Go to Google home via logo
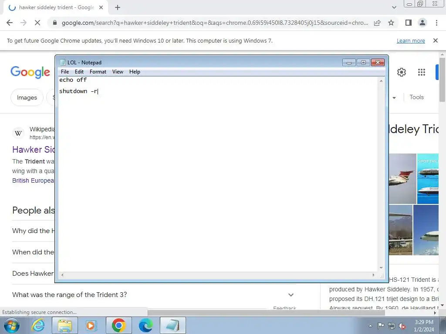This screenshot has height=334, width=446. pyautogui.click(x=30, y=72)
